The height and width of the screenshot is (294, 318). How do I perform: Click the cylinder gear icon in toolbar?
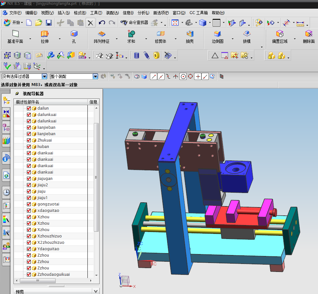pyautogui.click(x=137, y=55)
